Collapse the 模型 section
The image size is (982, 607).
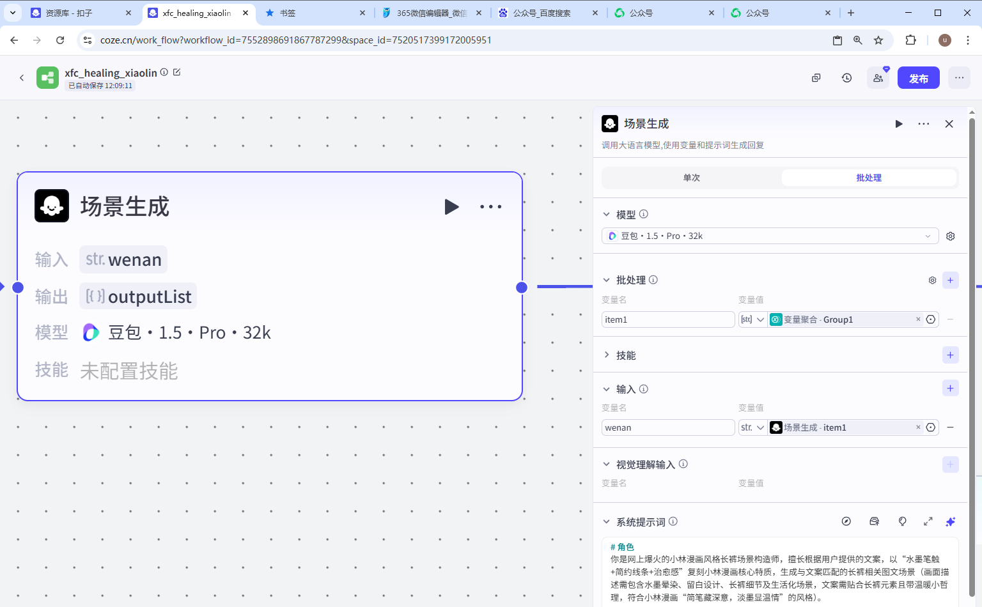(607, 215)
